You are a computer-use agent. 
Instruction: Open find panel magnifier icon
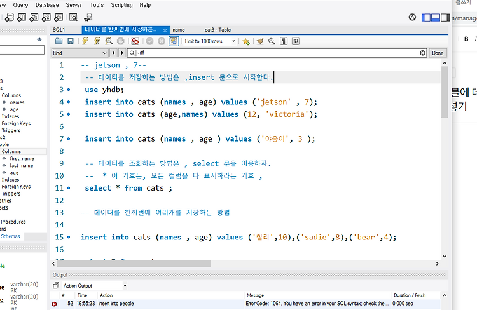pyautogui.click(x=272, y=41)
